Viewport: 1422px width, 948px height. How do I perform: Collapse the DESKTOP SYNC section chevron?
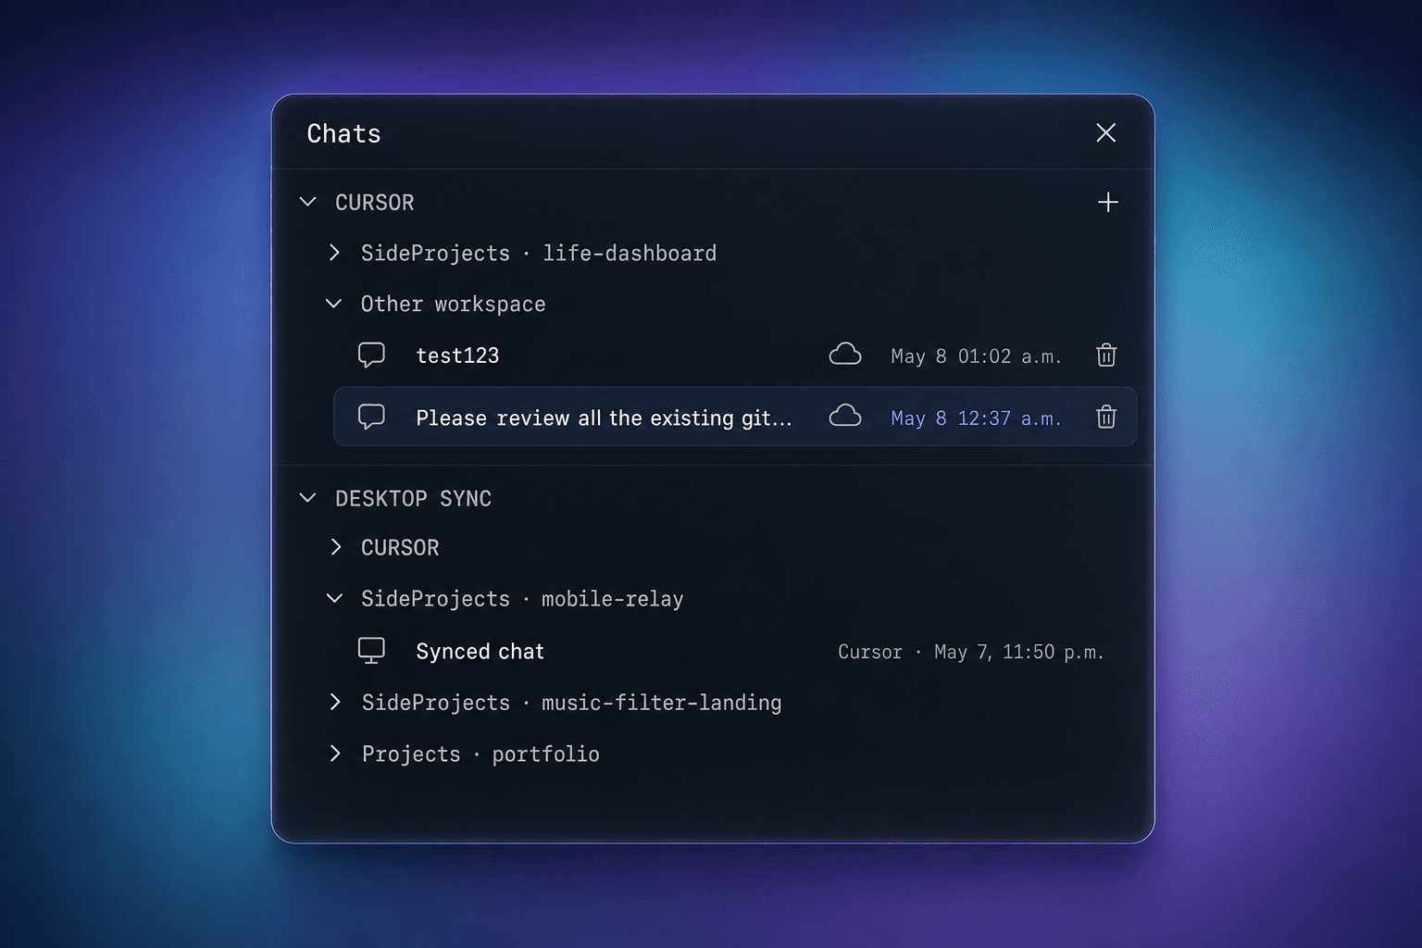tap(308, 498)
